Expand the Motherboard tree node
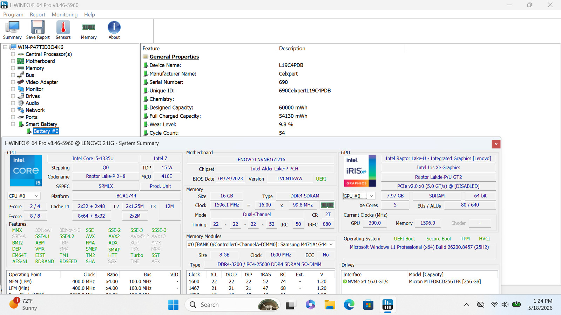This screenshot has width=561, height=315. [13, 61]
